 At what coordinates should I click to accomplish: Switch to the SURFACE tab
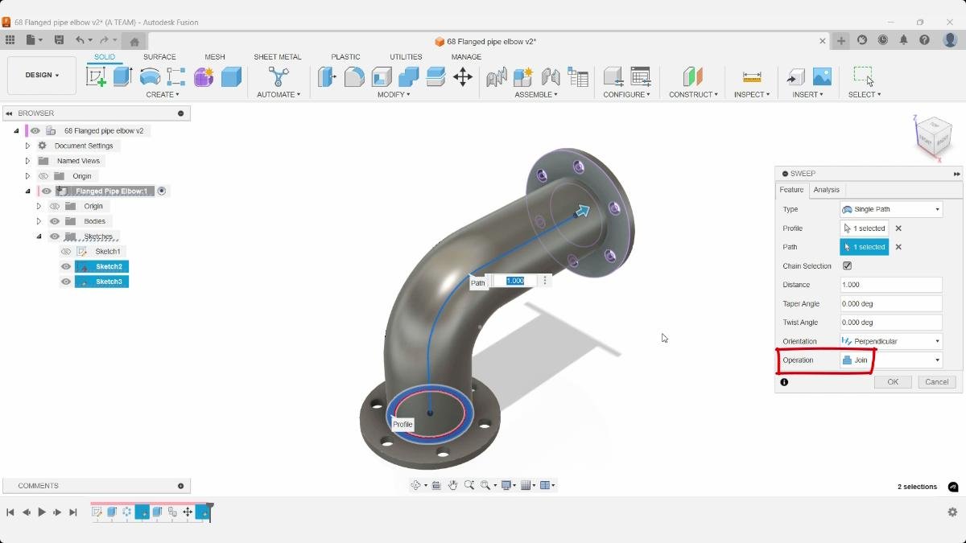[x=159, y=57]
